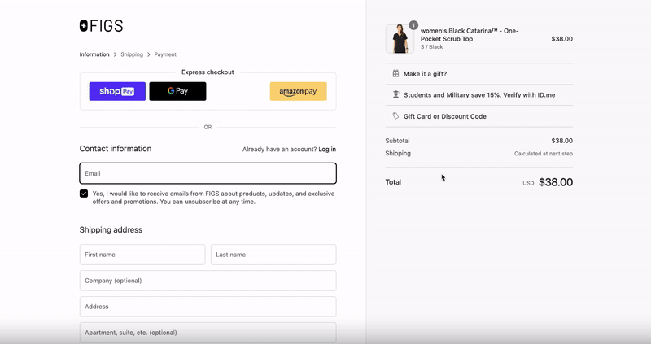This screenshot has width=651, height=344.
Task: Pay with Amazon Pay
Action: click(298, 91)
